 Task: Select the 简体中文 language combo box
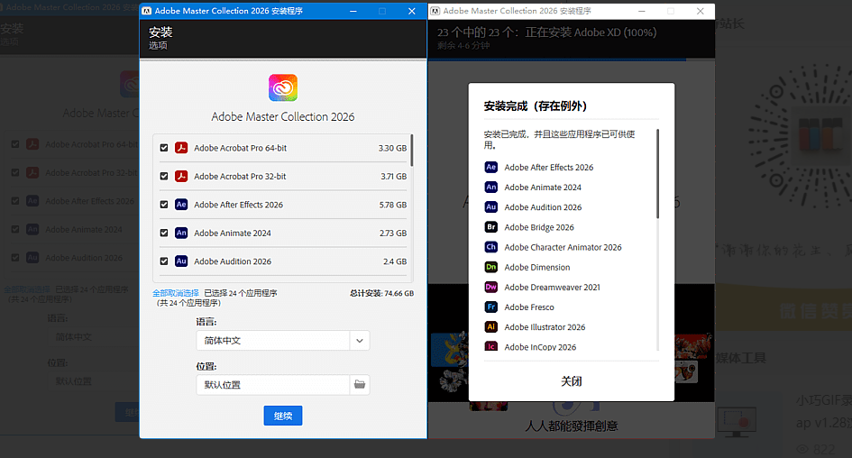tap(272, 341)
